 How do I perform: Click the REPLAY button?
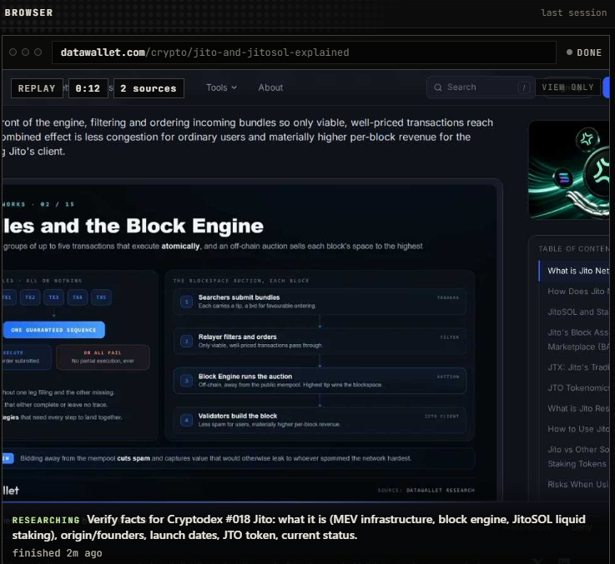(37, 88)
